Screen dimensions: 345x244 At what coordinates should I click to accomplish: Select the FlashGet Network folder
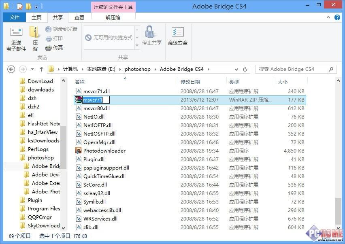pos(44,123)
